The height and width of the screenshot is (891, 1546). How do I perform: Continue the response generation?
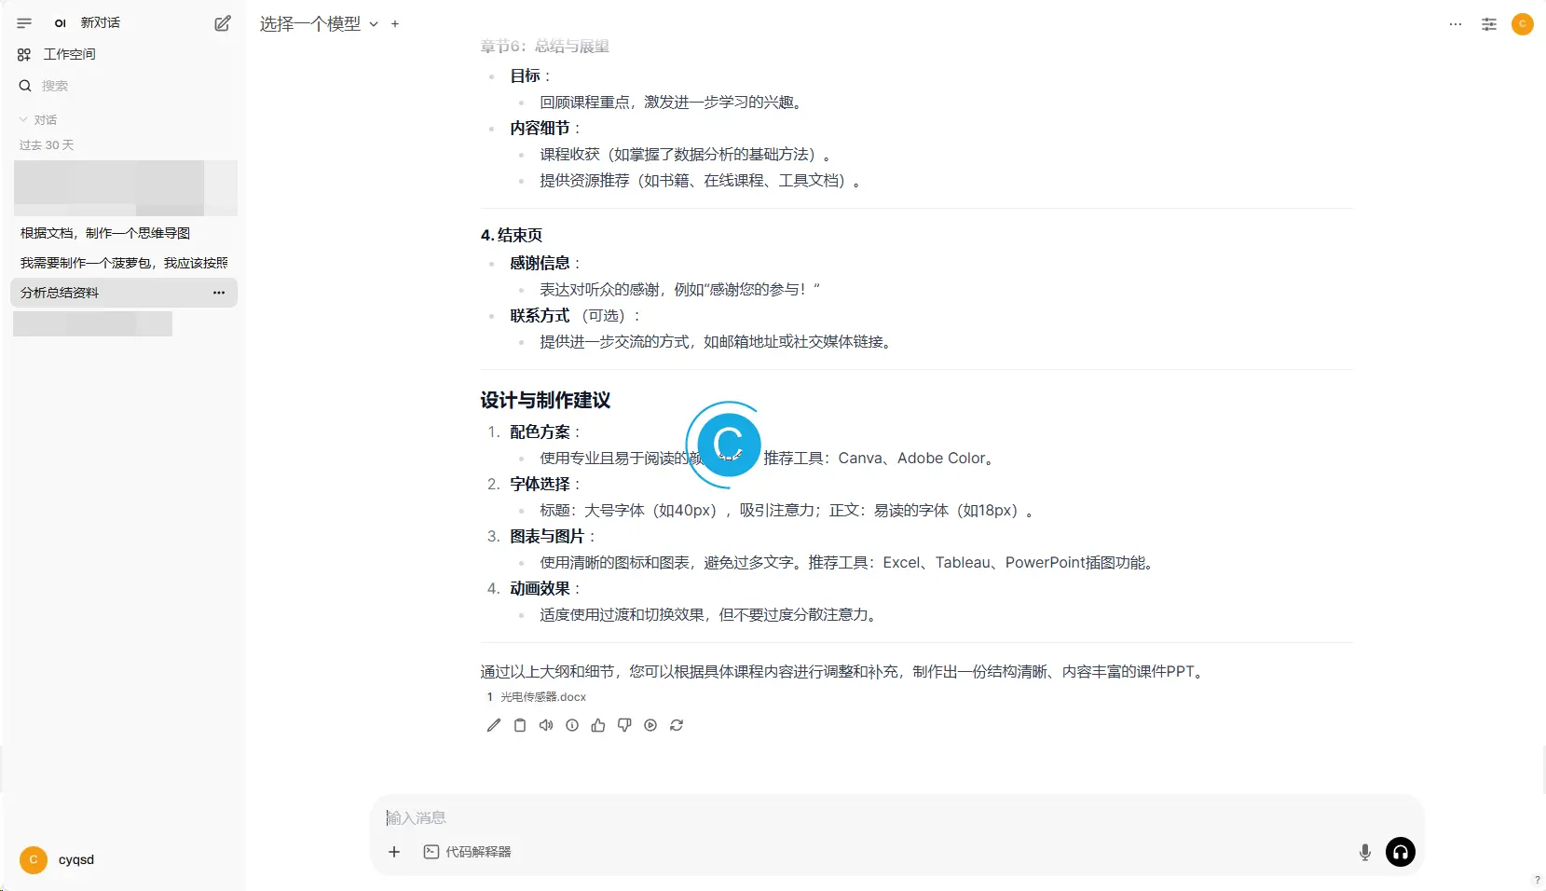650,725
